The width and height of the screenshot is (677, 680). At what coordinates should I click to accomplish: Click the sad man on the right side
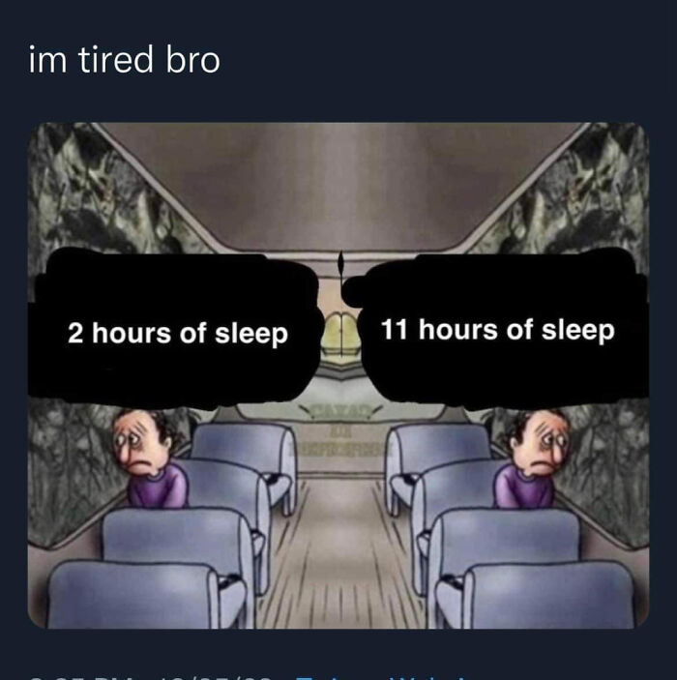(x=532, y=459)
